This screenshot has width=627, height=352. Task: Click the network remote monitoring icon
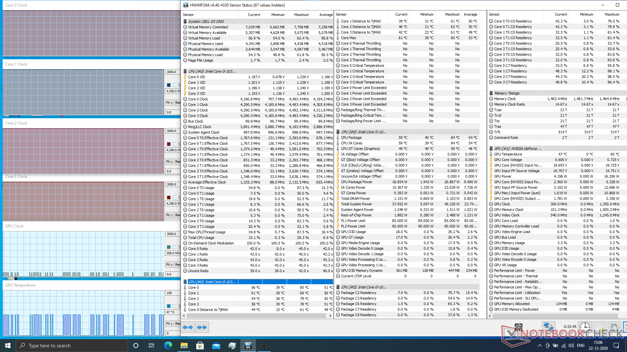548,327
